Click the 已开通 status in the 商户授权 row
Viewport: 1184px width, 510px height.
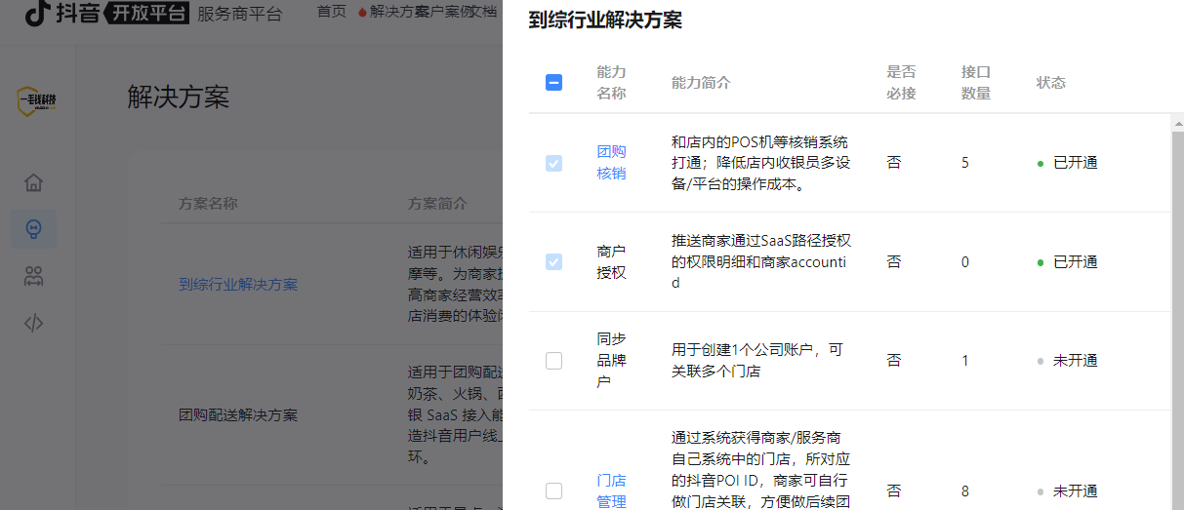(1067, 261)
